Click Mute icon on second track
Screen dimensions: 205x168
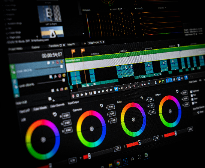tap(60, 76)
